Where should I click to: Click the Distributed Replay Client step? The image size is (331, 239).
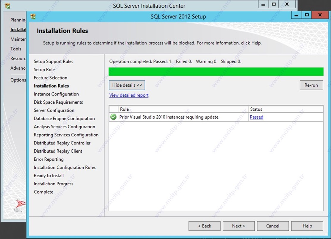[58, 151]
